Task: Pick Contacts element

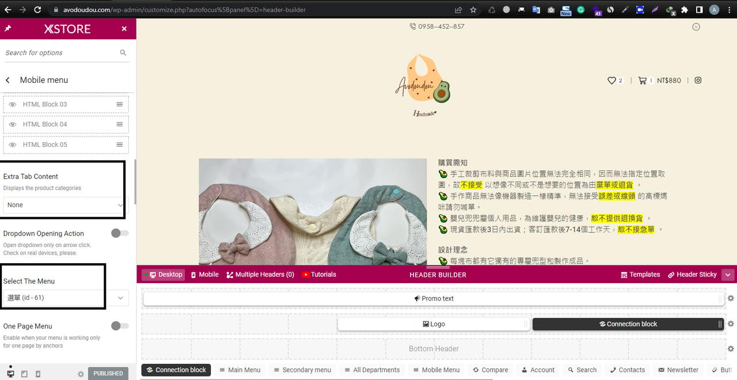Action: click(628, 370)
